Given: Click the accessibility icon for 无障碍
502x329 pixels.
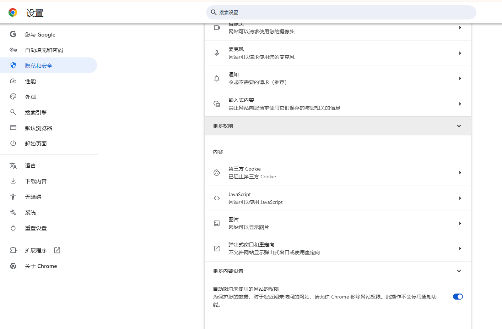Looking at the screenshot, I should click(x=13, y=197).
